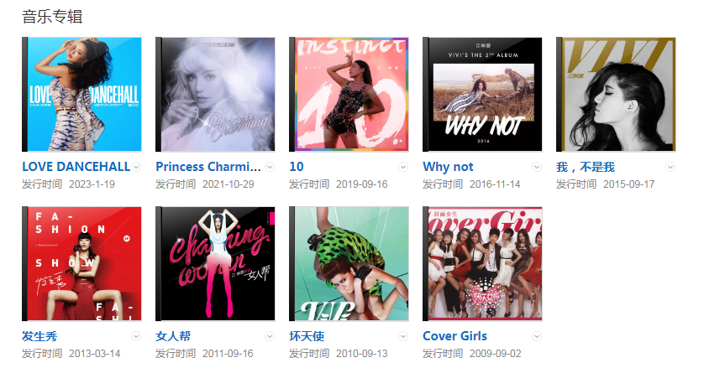The width and height of the screenshot is (704, 368).
Task: Expand dropdown arrow beside album 10
Action: point(403,167)
